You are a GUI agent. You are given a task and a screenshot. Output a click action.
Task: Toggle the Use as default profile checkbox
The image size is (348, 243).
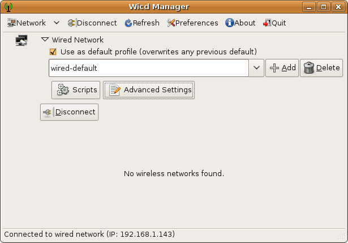(x=53, y=52)
